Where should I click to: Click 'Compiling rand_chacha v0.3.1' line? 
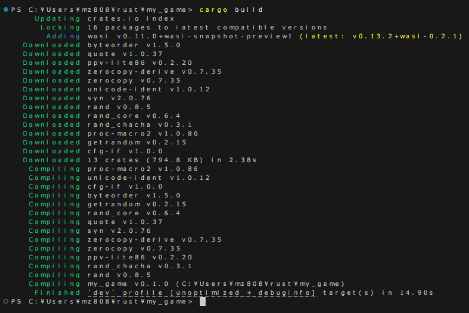(x=110, y=266)
